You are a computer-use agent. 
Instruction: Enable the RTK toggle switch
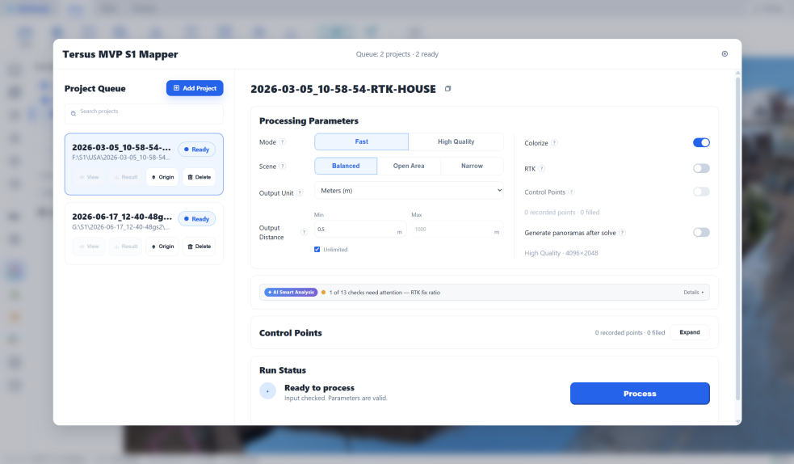[x=701, y=168]
